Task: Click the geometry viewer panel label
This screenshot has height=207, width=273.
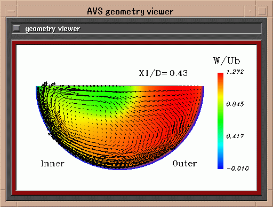Action: click(x=53, y=29)
